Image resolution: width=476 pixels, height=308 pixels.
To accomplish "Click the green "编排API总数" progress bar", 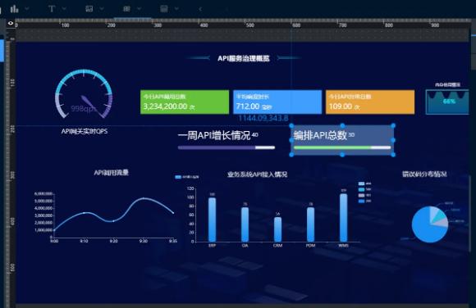I will tap(342, 147).
